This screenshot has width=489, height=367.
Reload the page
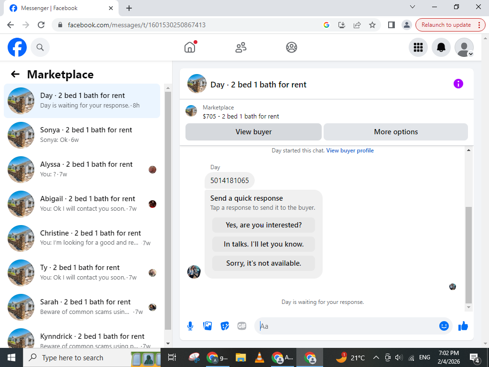pos(41,25)
